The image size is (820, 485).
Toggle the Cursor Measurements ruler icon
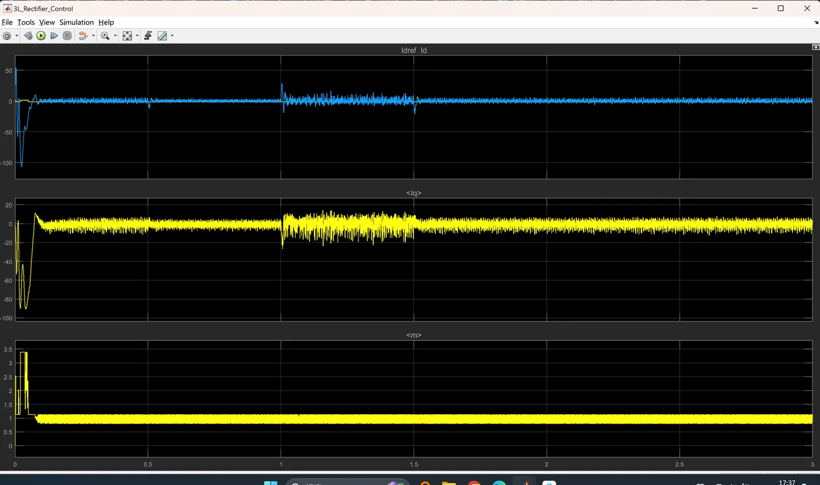(x=162, y=36)
